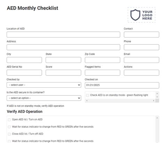Click the Zip Code text box

[x=102, y=60]
